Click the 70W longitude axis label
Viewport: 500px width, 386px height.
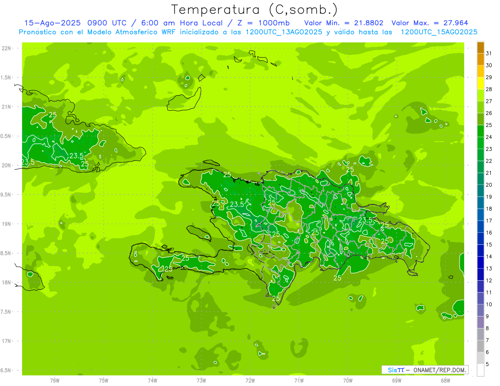(x=348, y=381)
